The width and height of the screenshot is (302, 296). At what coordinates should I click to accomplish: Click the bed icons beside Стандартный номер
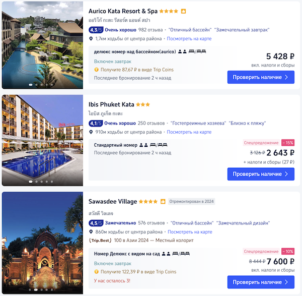coord(159,145)
